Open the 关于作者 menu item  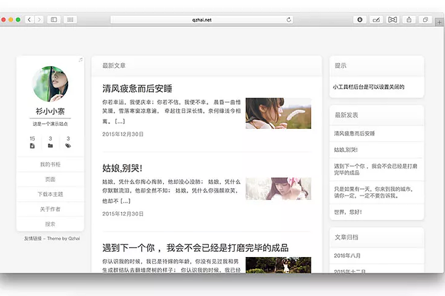coord(50,209)
